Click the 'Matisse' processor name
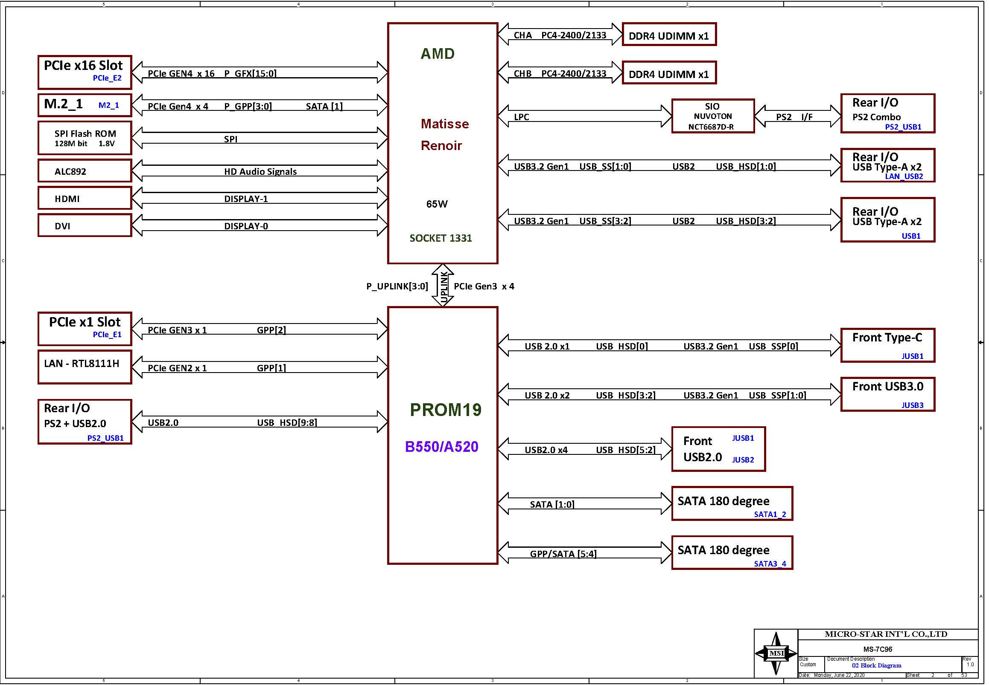The width and height of the screenshot is (989, 685). (445, 124)
